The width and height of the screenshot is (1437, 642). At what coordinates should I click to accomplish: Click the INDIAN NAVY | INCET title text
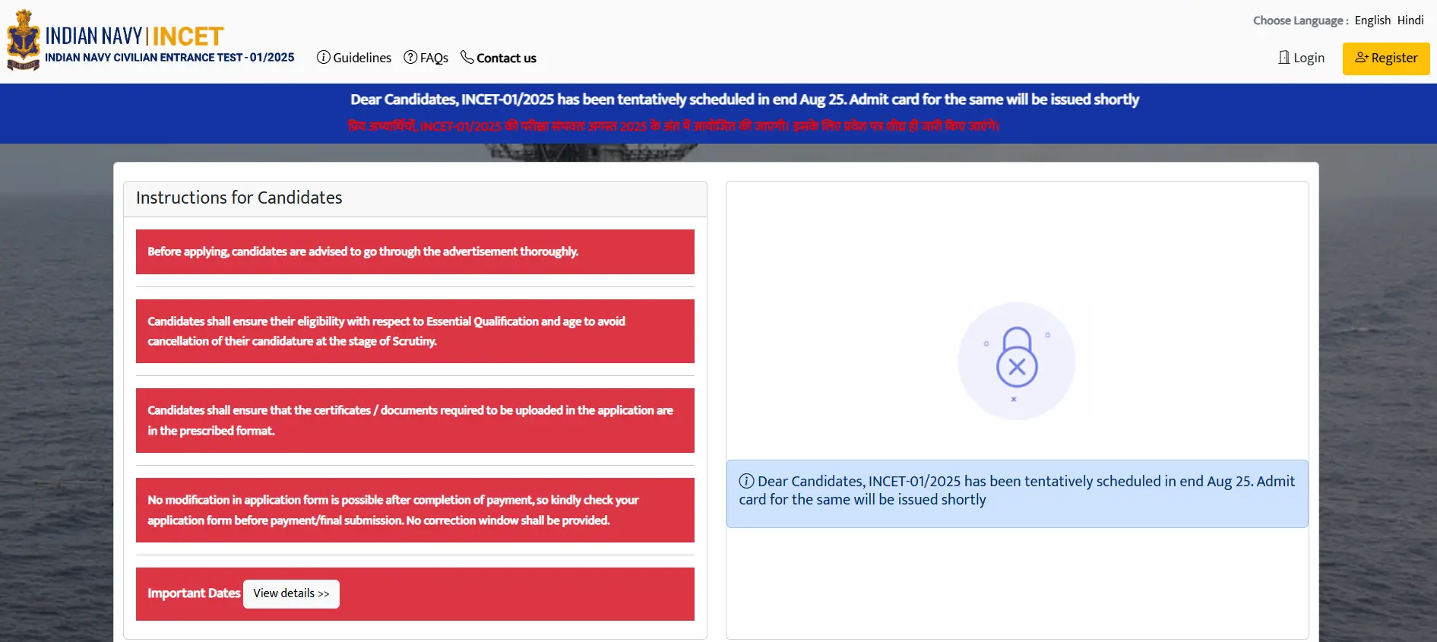pos(135,36)
